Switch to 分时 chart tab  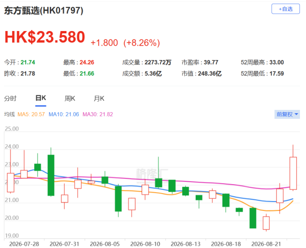10,98
